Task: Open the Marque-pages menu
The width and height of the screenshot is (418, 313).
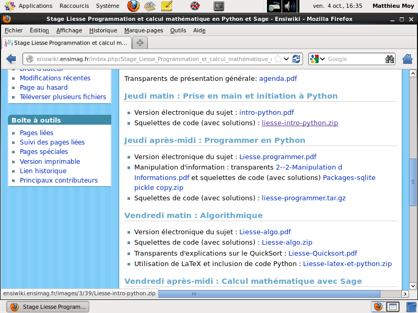Action: point(144,30)
